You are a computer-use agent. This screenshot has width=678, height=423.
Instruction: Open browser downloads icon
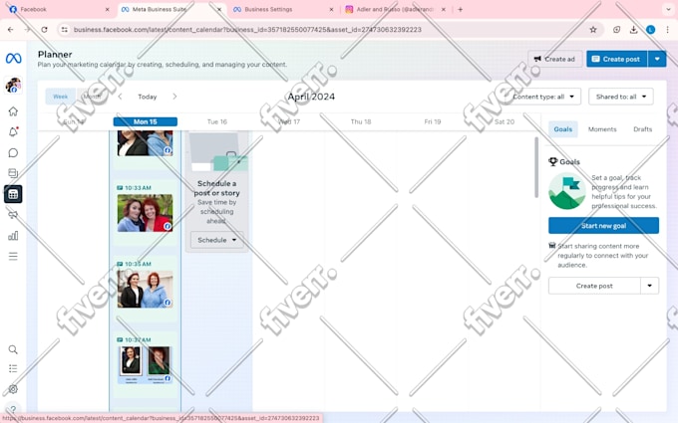point(633,29)
